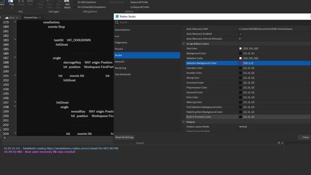
Task: Click the Operator Color swatch
Action: pos(241,68)
